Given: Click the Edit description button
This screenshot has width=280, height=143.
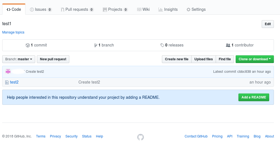Looking at the screenshot, I should click(268, 24).
